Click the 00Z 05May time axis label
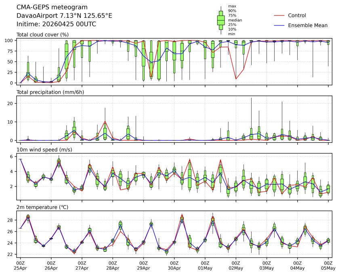Image resolution: width=340 pixels, height=275 pixels. [328, 265]
